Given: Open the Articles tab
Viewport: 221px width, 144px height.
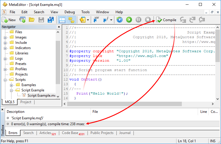Looking at the screenshot, I should (47, 133).
